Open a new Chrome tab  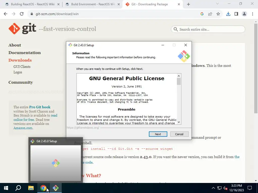point(188,5)
